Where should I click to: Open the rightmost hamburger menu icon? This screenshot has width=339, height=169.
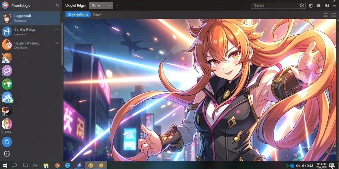click(x=334, y=15)
